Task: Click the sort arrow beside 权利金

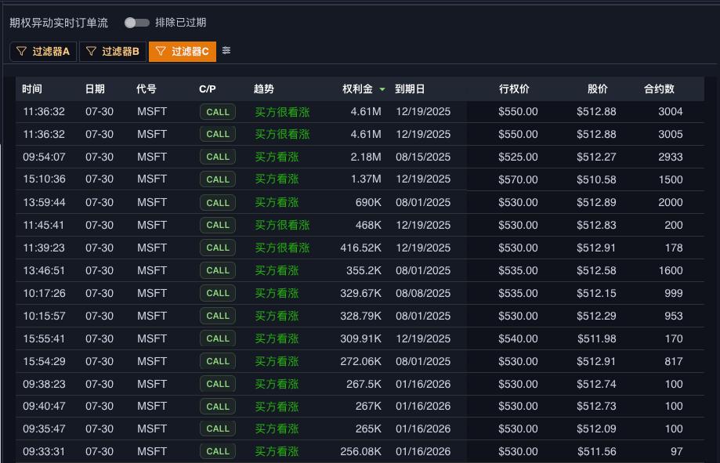Action: 382,89
